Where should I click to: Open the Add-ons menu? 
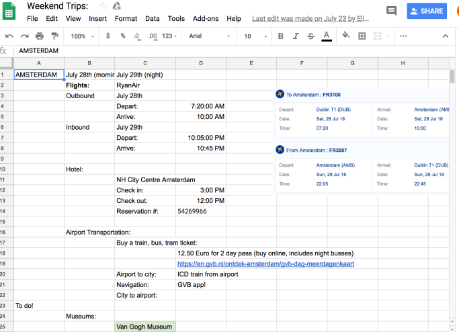click(x=206, y=19)
